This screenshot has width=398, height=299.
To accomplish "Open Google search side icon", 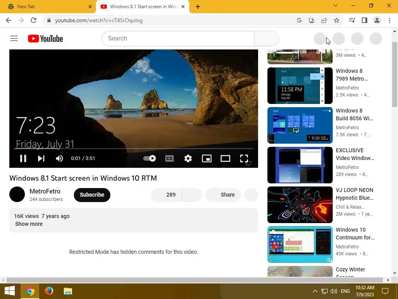I will [x=299, y=20].
